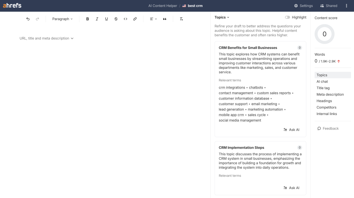Viewport: 354px width, 198px height.
Task: Click the undo arrow icon
Action: [28, 19]
